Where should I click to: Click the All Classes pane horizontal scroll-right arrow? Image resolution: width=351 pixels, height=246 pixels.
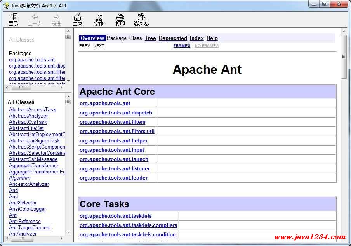pos(62,239)
